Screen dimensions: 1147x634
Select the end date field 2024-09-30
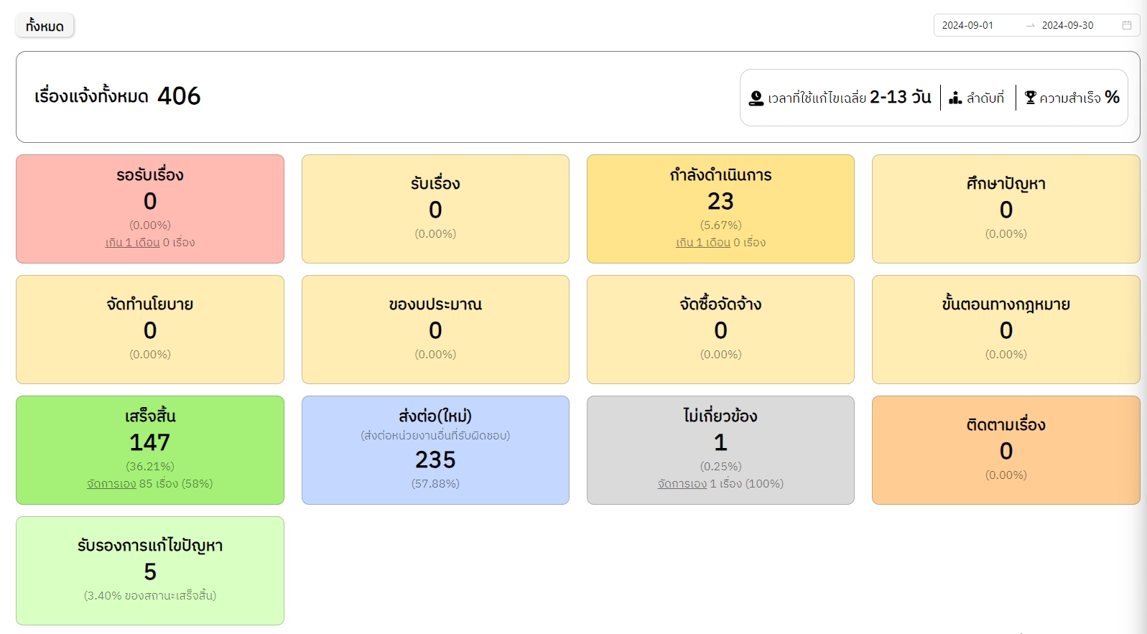tap(1067, 25)
